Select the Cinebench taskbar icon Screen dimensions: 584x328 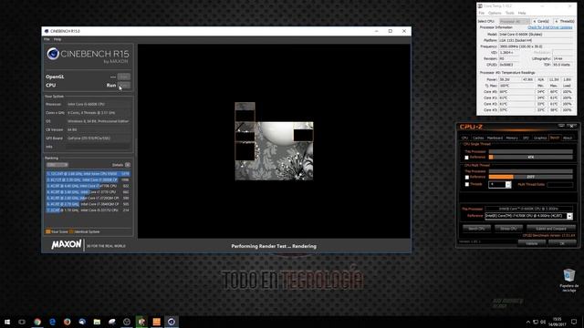pos(172,322)
